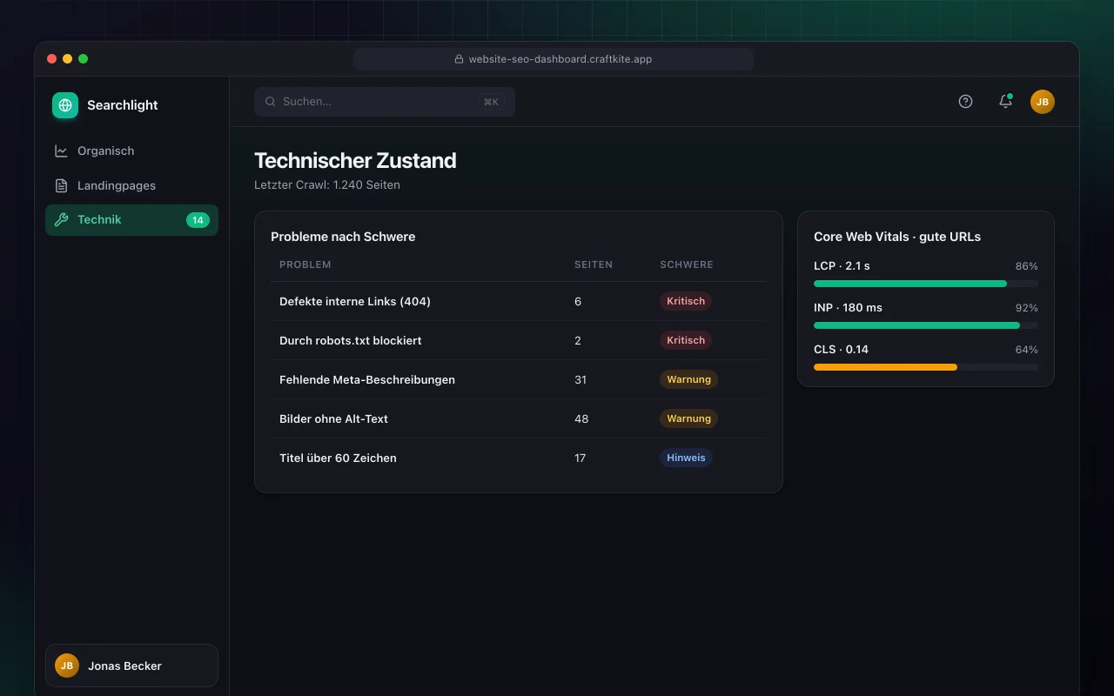
Task: Select the row 'Durch robots.txt blockiert'
Action: pos(519,340)
